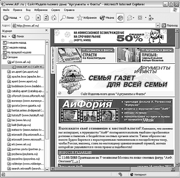Open the 'Страсти по Конституции' article banner
Image resolution: width=180 pixels, height=178 pixels.
tap(86, 55)
